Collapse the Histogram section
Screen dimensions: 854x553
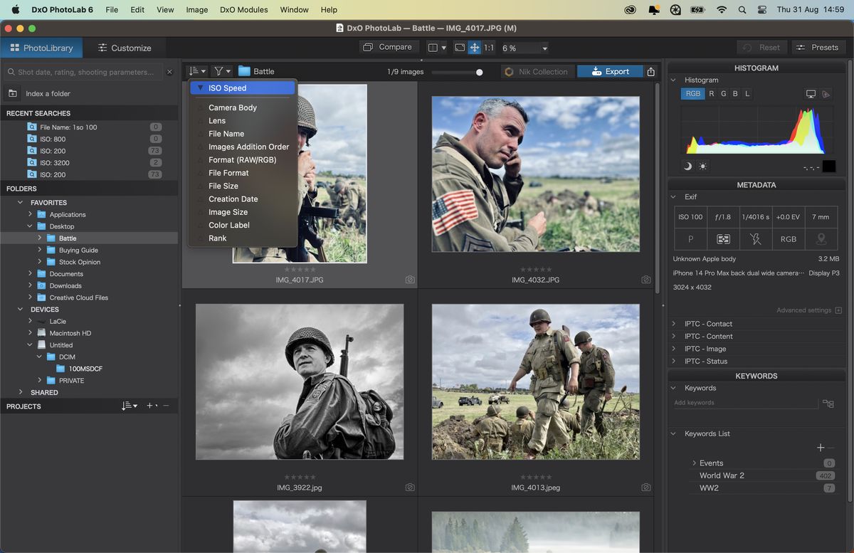pyautogui.click(x=674, y=80)
